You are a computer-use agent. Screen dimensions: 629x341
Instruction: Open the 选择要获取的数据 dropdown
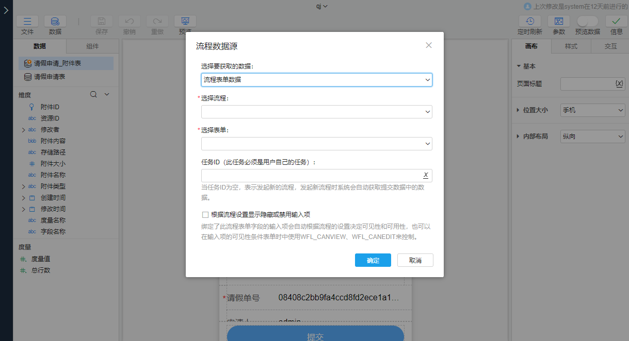coord(316,80)
